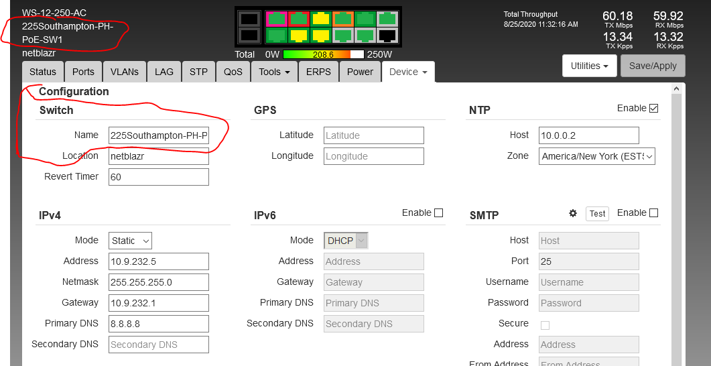Image resolution: width=711 pixels, height=366 pixels.
Task: Click the PoE power usage bar
Action: coord(323,54)
